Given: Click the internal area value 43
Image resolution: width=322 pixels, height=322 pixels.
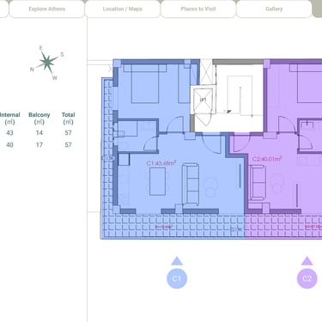Looking at the screenshot, I should pos(9,133).
